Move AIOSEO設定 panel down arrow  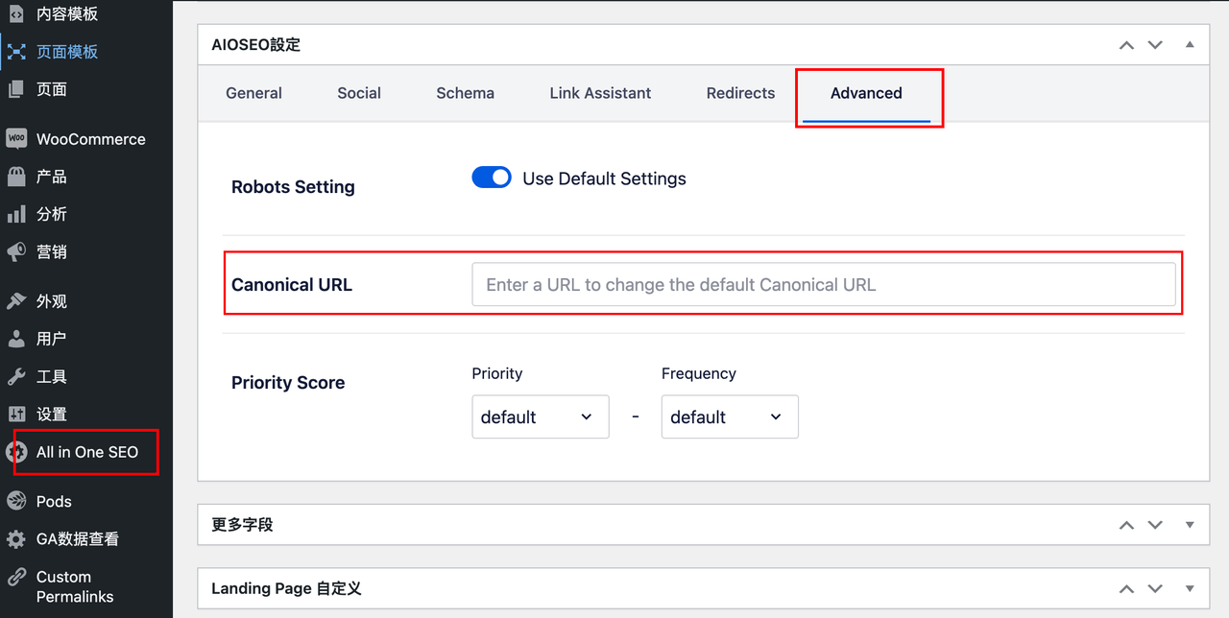tap(1155, 45)
